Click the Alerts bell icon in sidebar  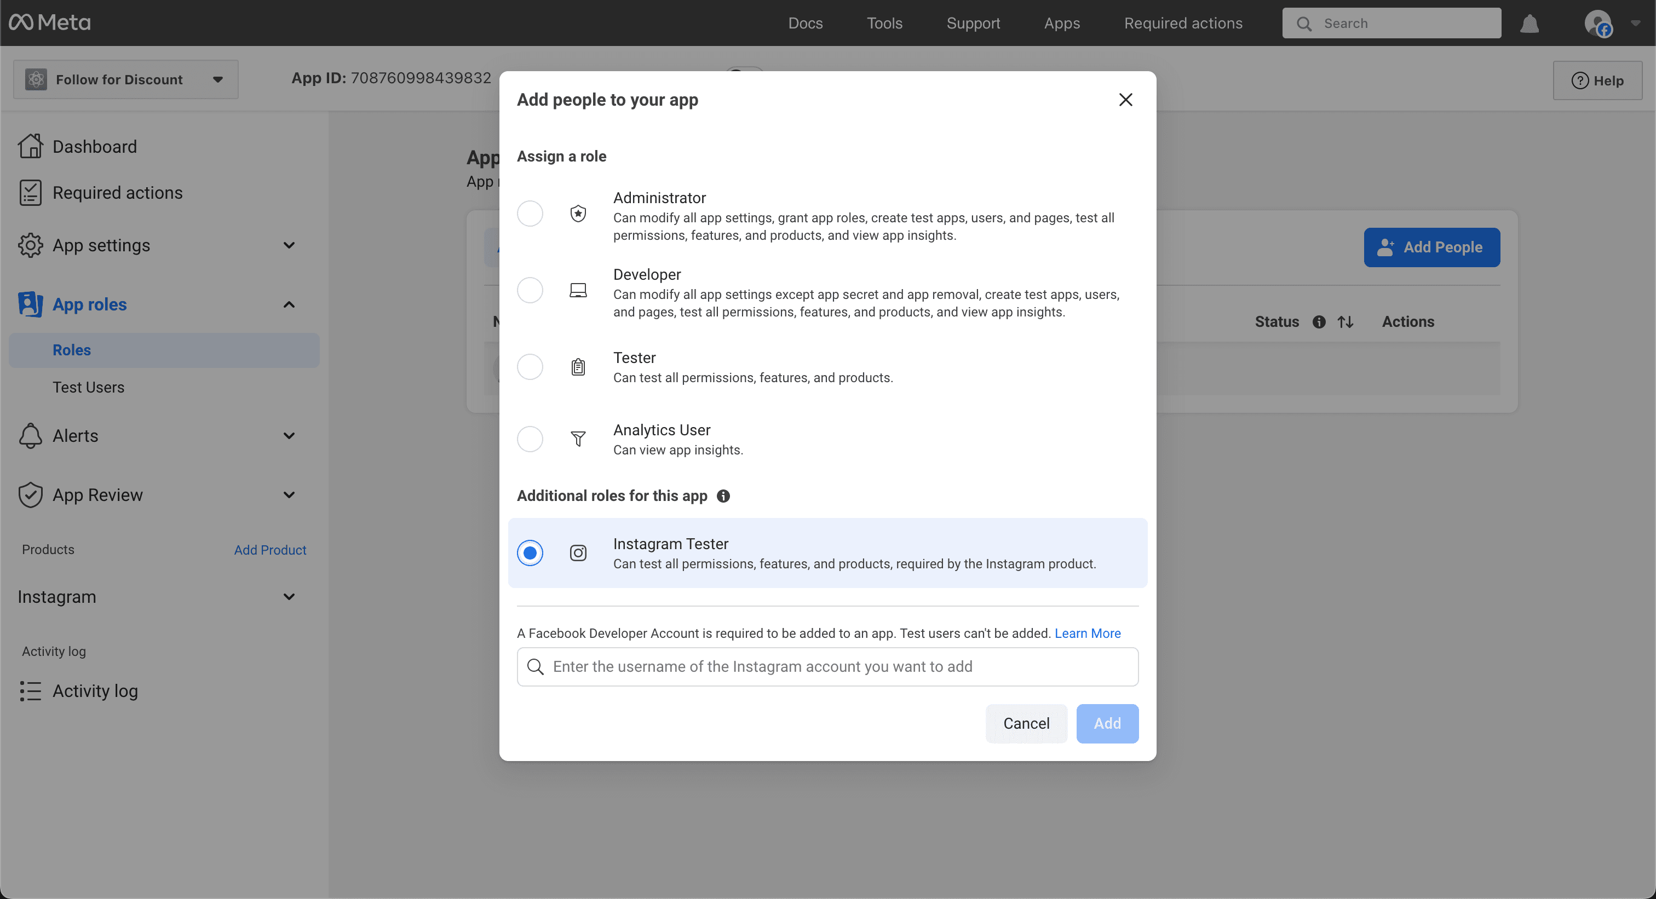[30, 436]
